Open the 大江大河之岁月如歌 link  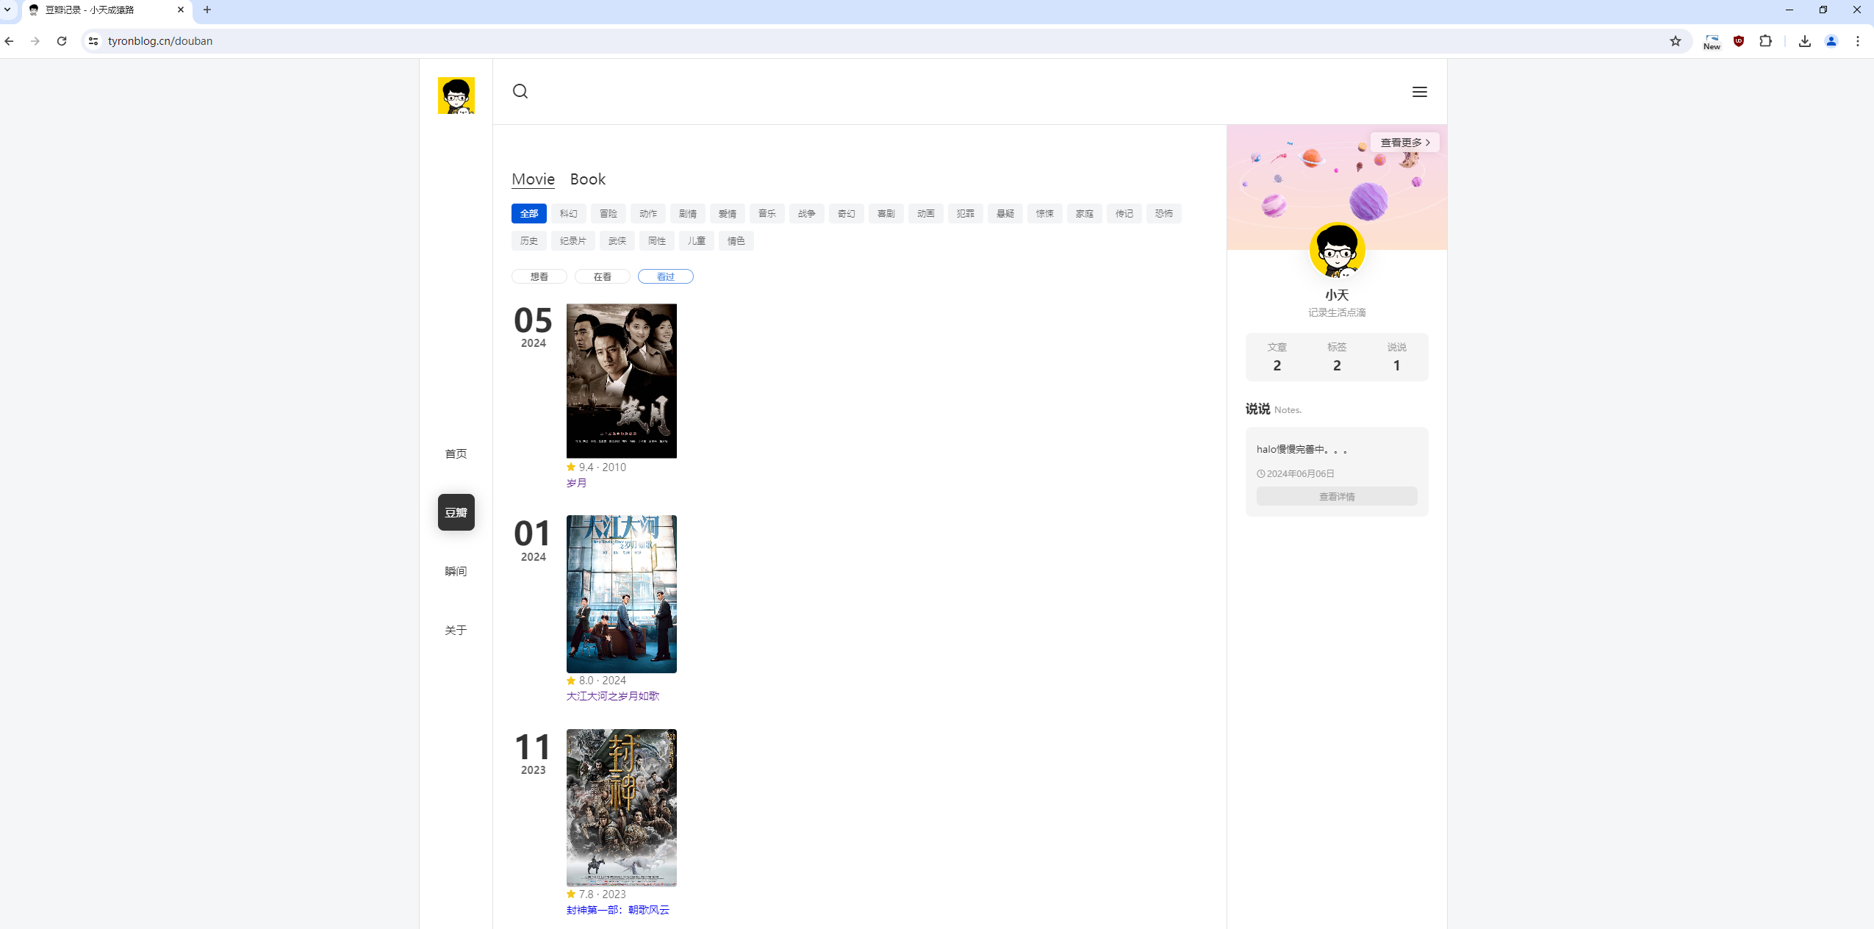[612, 696]
